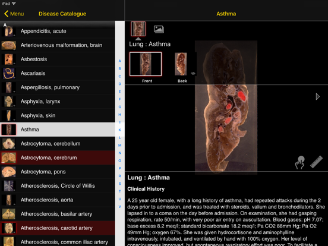Open Asphyxia, larynx entry
Viewport: 328px width, 246px height.
57,102
